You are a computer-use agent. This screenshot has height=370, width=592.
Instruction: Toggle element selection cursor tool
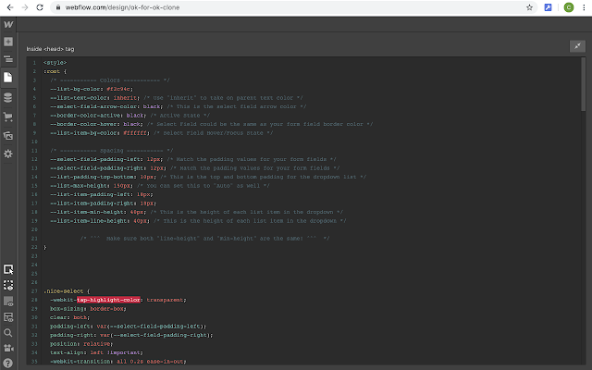pyautogui.click(x=8, y=269)
